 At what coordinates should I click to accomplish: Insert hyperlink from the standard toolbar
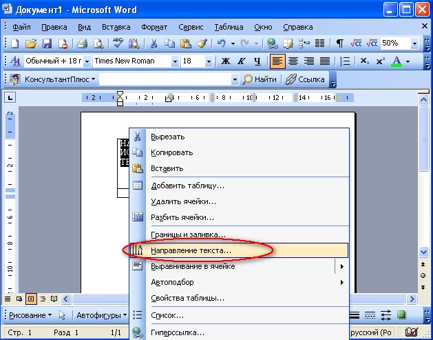tap(273, 43)
